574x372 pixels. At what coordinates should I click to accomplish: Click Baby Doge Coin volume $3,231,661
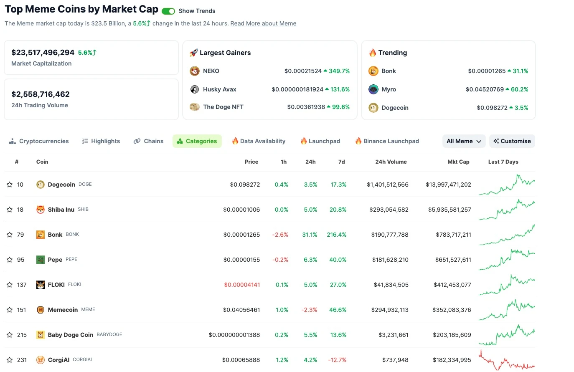click(x=394, y=335)
